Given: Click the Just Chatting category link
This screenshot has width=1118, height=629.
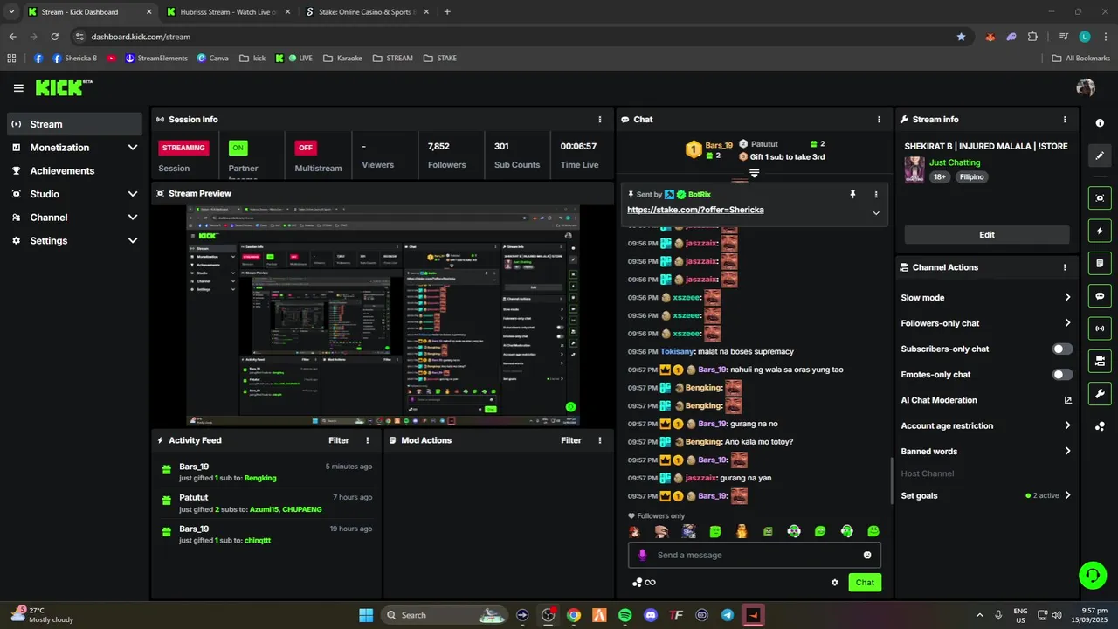Looking at the screenshot, I should [x=955, y=162].
